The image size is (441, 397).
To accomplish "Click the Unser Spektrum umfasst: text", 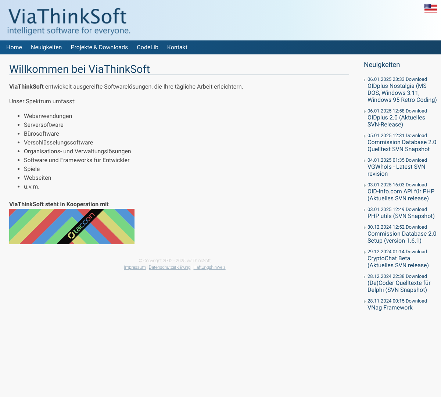I will click(42, 101).
